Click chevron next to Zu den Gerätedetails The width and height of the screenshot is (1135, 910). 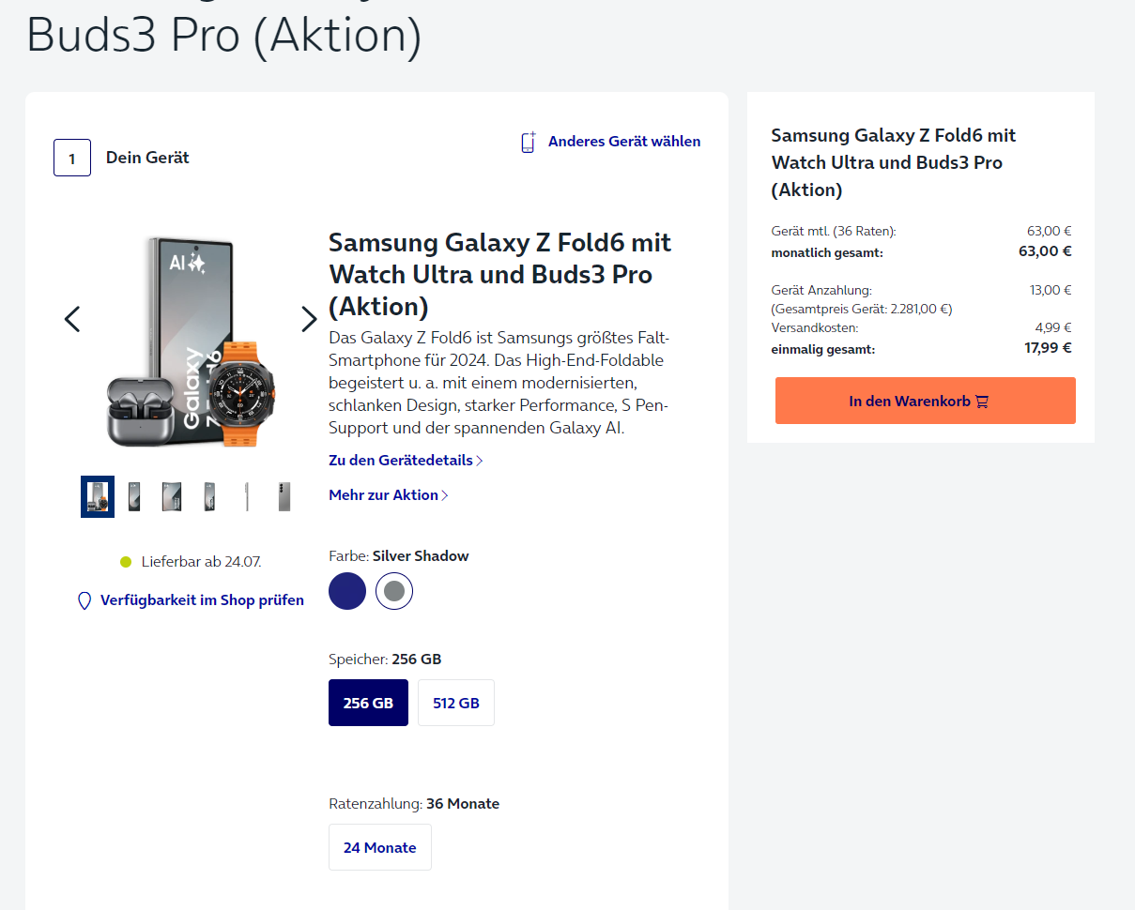[x=480, y=461]
